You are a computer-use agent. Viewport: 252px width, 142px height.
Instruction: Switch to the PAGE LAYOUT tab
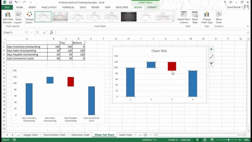coord(49,7)
